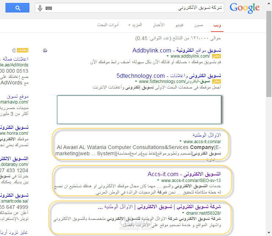
Task: Switch to the الأخبار tab
Action: pyautogui.click(x=158, y=25)
